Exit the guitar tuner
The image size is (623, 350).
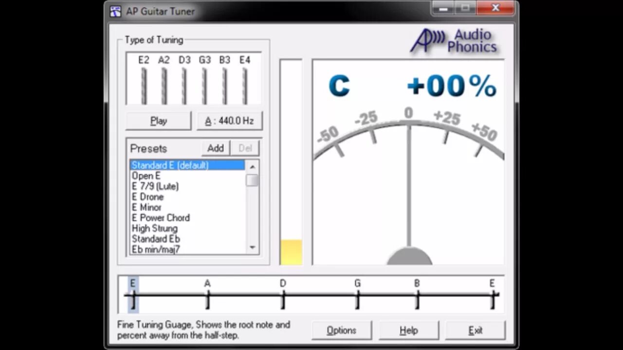(476, 331)
